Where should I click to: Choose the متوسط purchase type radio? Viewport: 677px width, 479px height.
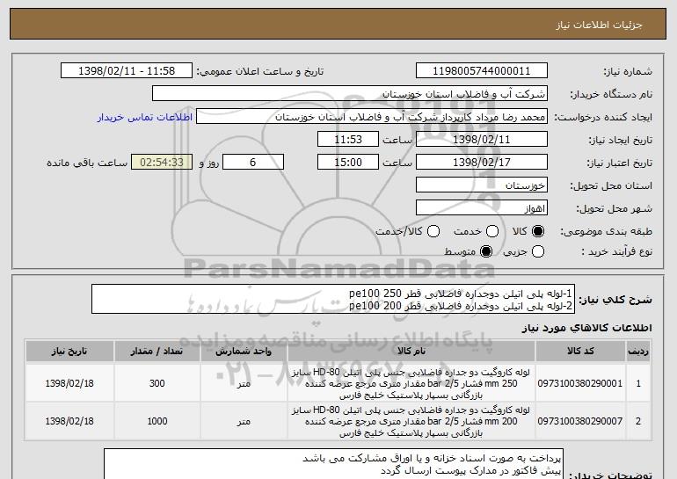point(486,251)
